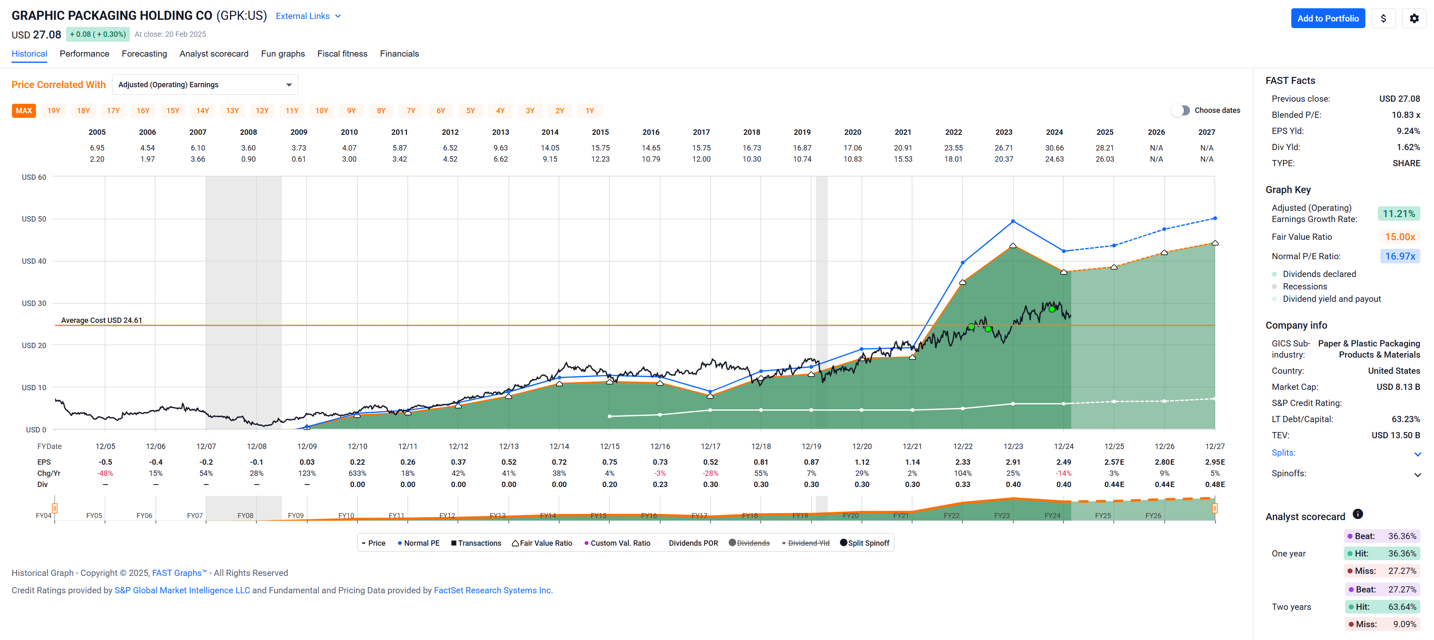The width and height of the screenshot is (1434, 640).
Task: Click the 104% Chg/Yr value for 12/22
Action: click(x=962, y=474)
